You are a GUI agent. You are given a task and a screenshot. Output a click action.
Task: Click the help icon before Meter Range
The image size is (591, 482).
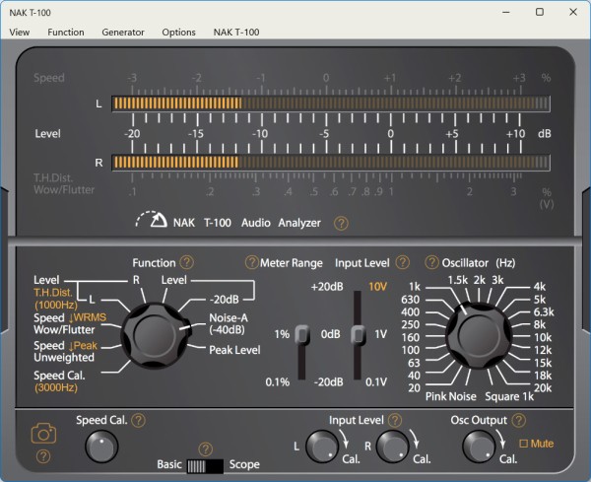click(252, 262)
